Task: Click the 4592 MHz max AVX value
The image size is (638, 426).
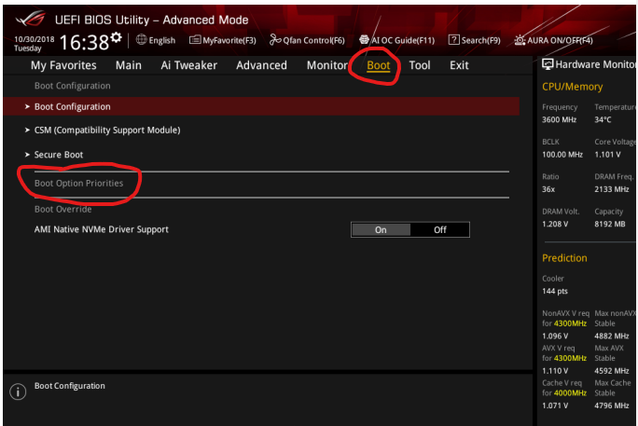Action: pyautogui.click(x=612, y=371)
